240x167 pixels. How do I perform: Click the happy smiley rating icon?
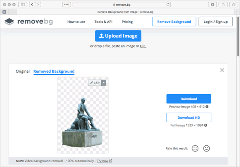tap(195, 148)
